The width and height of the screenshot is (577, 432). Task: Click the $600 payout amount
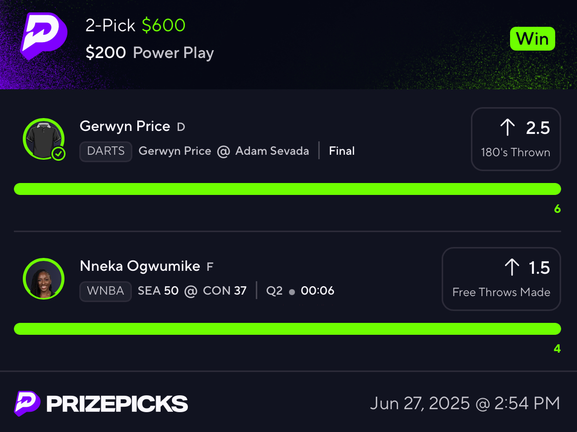coord(164,25)
